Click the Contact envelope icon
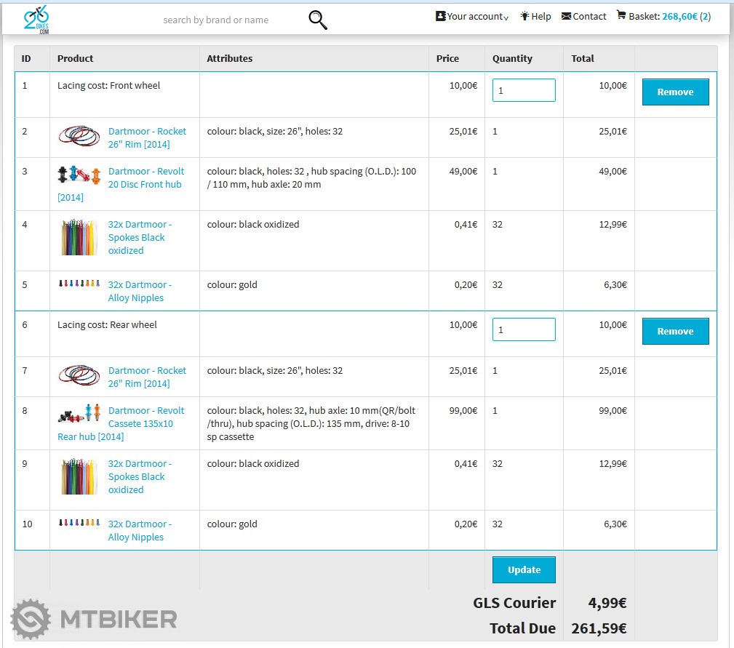734x648 pixels. pos(566,16)
